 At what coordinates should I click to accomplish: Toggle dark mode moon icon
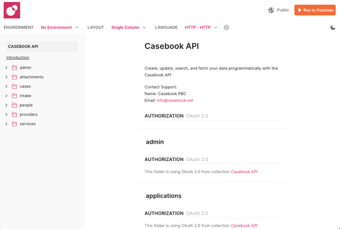(x=332, y=27)
